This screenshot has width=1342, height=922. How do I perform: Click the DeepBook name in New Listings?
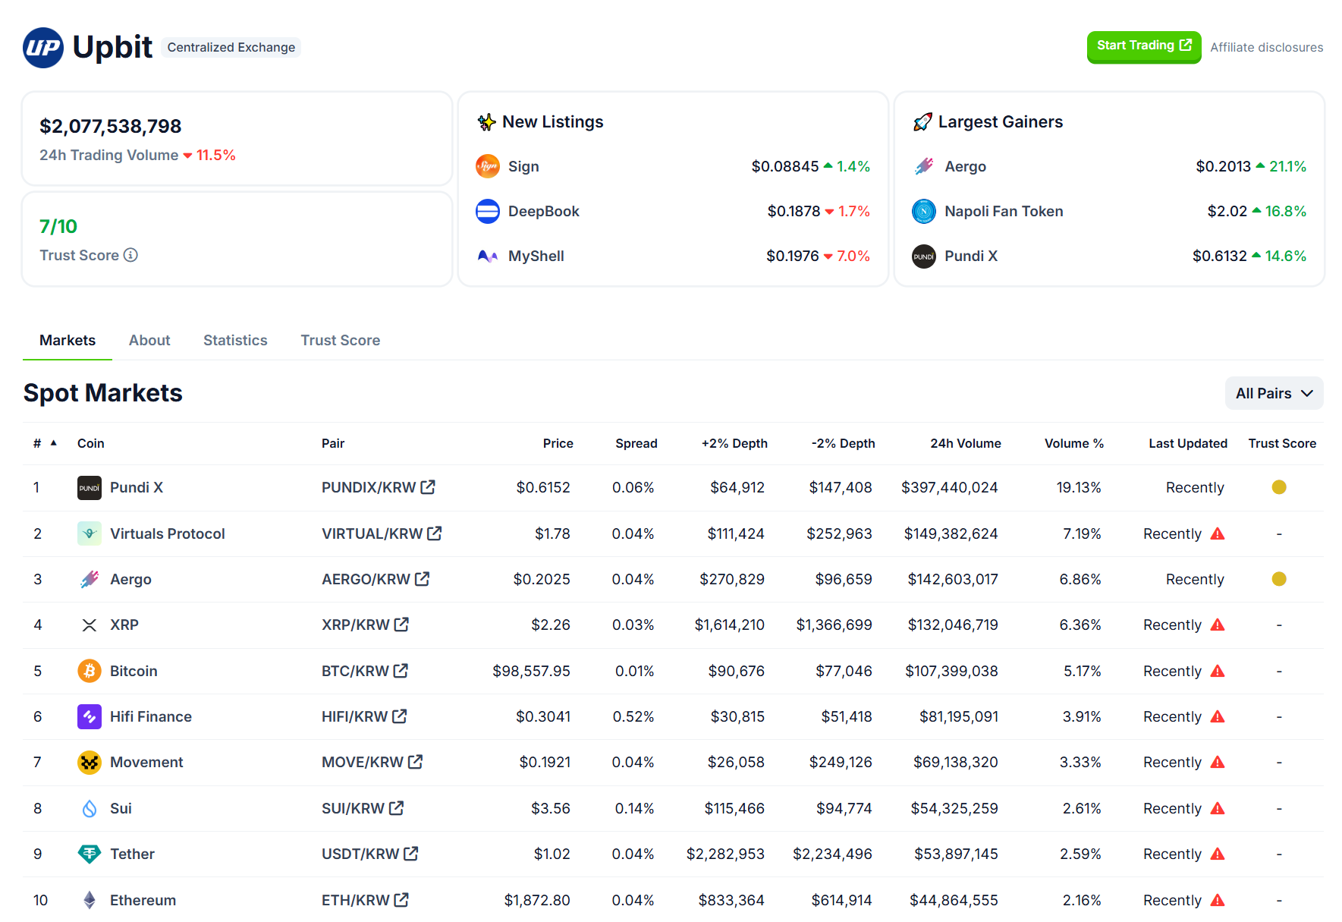[x=543, y=211]
